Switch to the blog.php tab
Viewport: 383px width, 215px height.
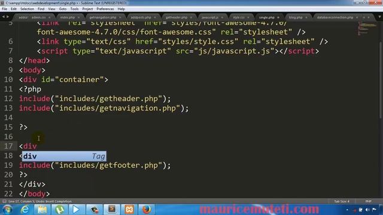(296, 17)
